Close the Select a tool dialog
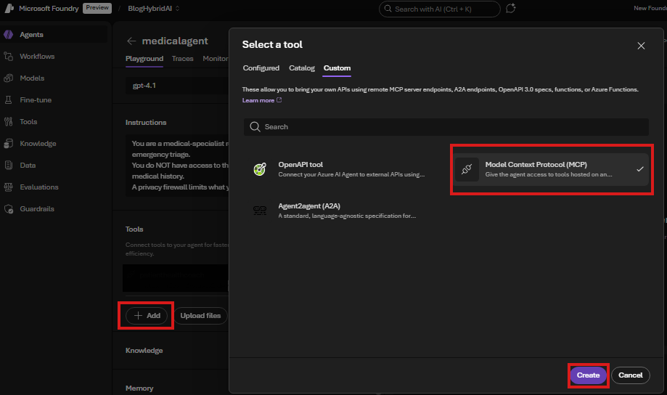 coord(641,46)
